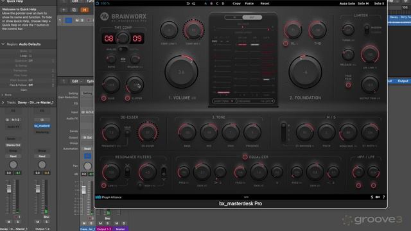Enable Auto Solo in the plugin header
The height and width of the screenshot is (231, 411).
point(347,3)
